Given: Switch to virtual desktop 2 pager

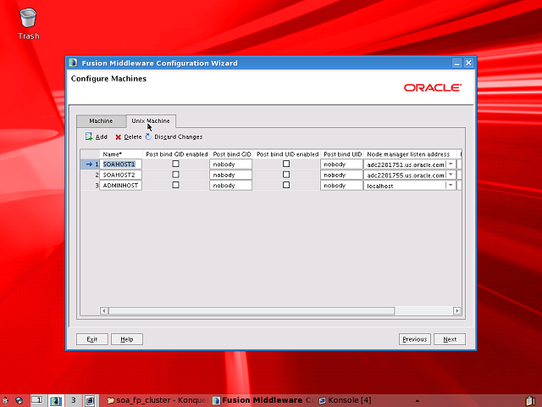Looking at the screenshot, I should pyautogui.click(x=56, y=400).
